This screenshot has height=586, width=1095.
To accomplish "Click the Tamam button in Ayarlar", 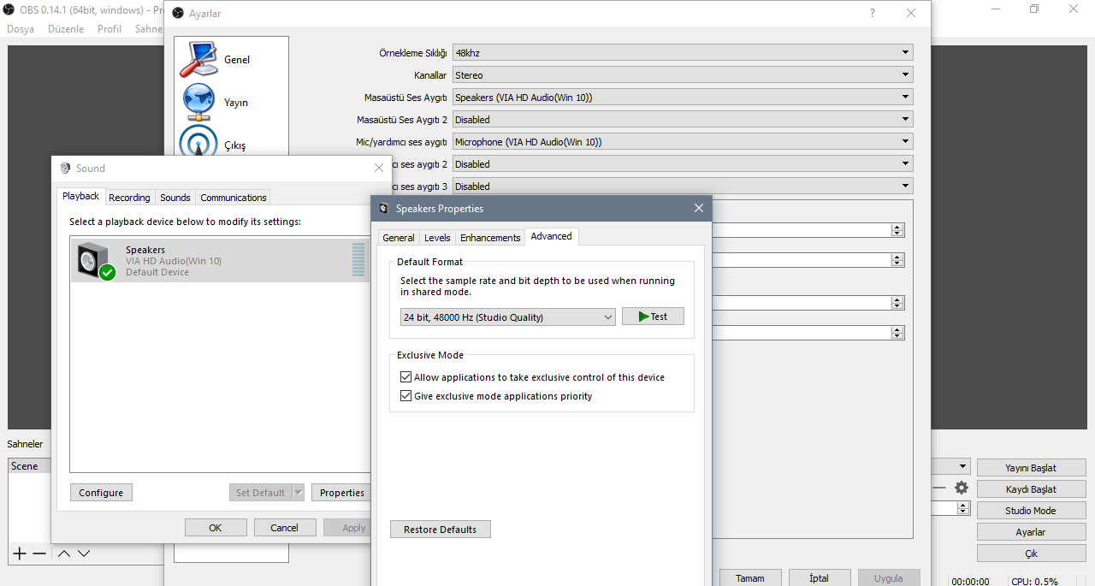I will (x=750, y=578).
